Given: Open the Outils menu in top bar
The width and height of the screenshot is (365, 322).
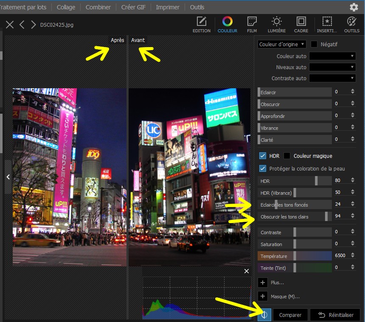Looking at the screenshot, I should coord(197,7).
